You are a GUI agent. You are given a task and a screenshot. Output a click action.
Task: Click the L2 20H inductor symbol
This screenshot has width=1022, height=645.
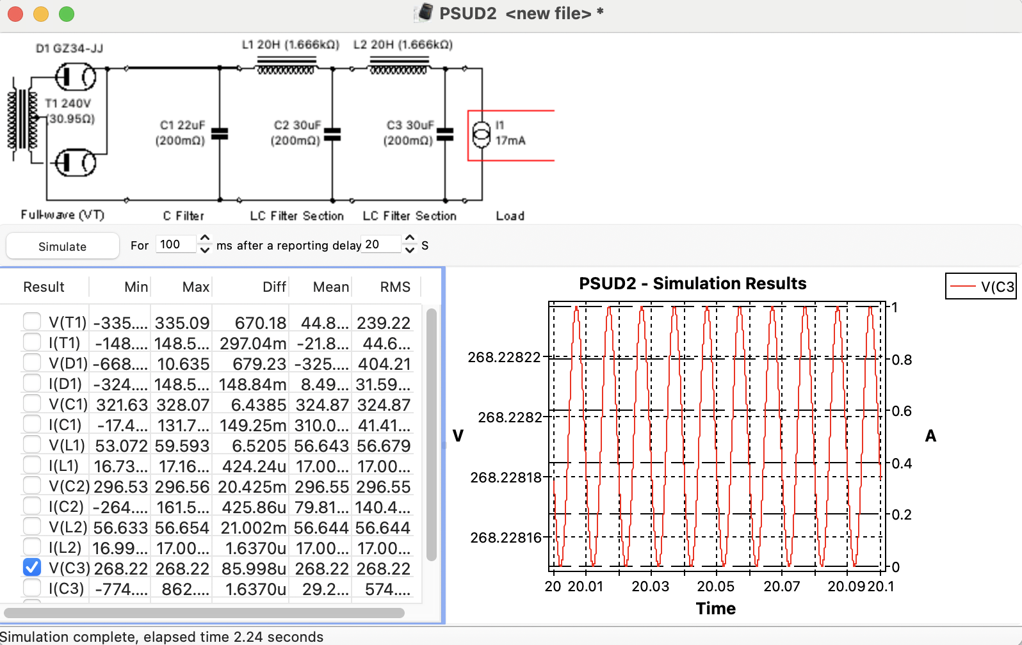(x=398, y=65)
